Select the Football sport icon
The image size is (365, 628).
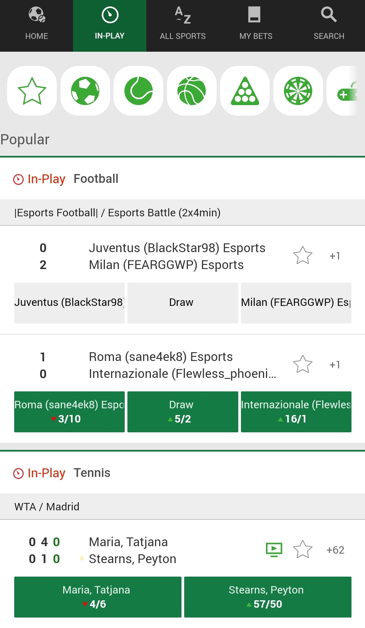pyautogui.click(x=85, y=91)
